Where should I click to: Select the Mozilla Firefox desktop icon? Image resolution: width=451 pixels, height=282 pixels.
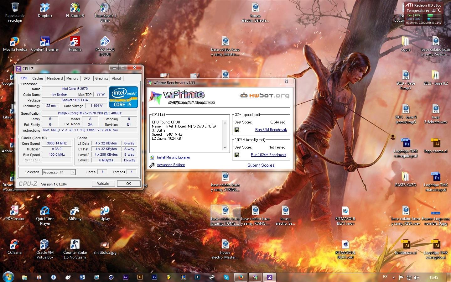tap(15, 44)
